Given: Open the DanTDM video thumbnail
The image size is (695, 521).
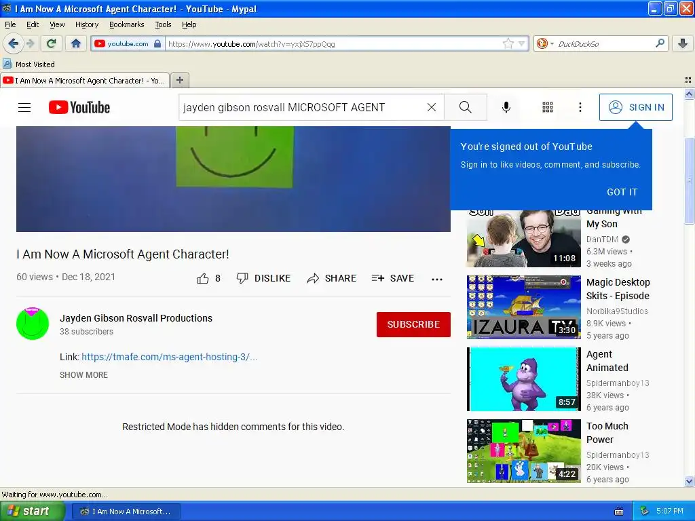Looking at the screenshot, I should click(x=523, y=239).
